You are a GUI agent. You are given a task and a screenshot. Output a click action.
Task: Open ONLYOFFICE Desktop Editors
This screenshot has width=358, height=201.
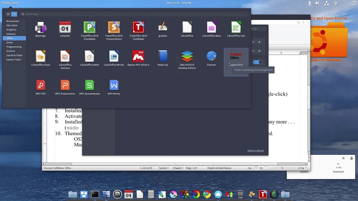tap(187, 60)
